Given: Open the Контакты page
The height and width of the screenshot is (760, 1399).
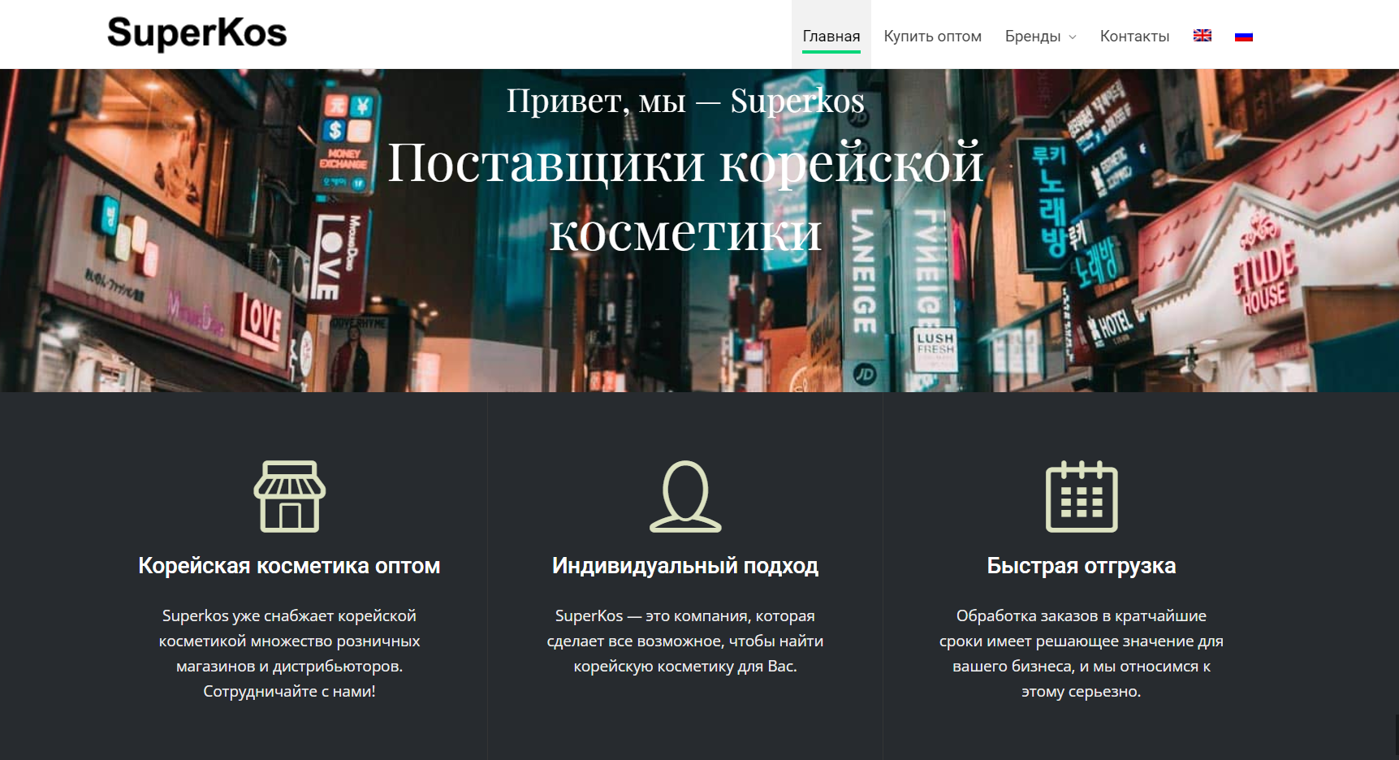Looking at the screenshot, I should point(1134,36).
